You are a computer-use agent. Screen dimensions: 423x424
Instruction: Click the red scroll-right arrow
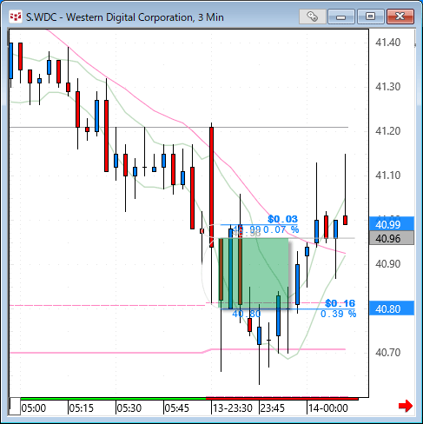tap(406, 406)
